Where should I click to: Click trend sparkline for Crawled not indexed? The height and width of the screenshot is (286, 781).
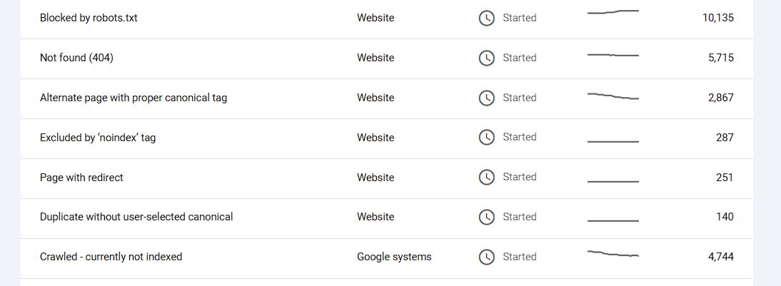coord(613,254)
